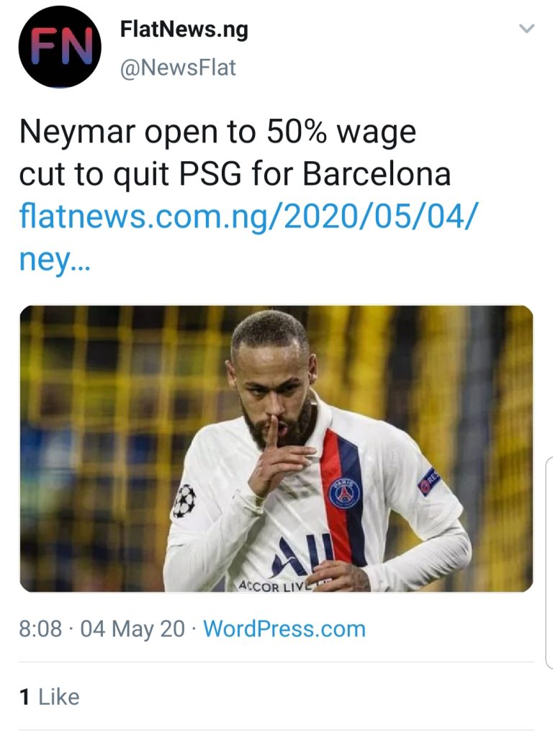
Task: Open the WordPress.com source link
Action: click(284, 629)
